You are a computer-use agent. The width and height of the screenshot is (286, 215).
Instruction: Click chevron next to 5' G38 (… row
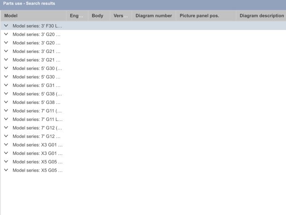click(x=6, y=94)
